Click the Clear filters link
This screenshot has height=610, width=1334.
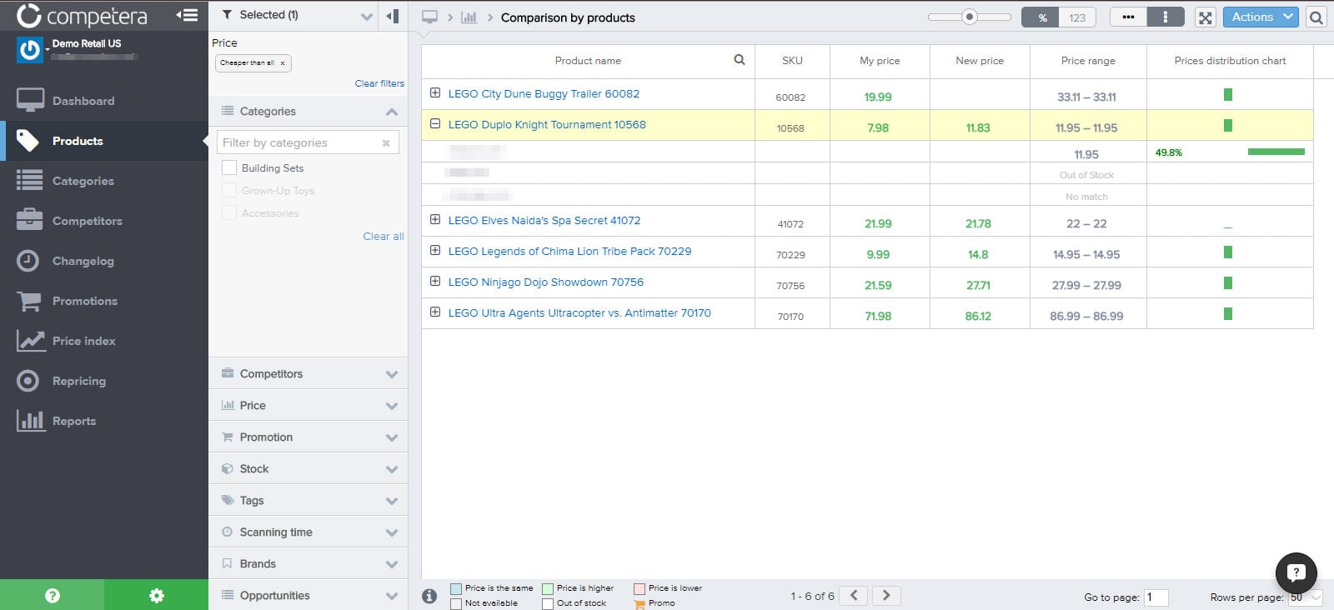(x=379, y=83)
